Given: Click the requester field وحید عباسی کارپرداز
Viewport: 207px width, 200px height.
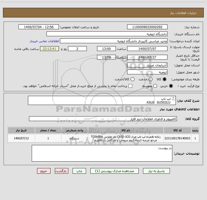Looking at the screenshot, I should pyautogui.click(x=114, y=41).
